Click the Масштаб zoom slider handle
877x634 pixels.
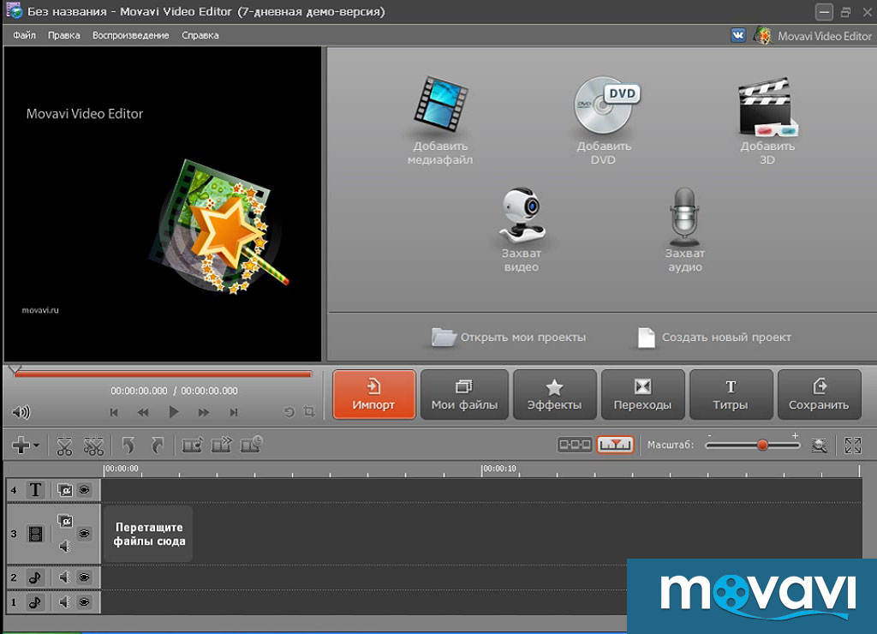point(762,446)
